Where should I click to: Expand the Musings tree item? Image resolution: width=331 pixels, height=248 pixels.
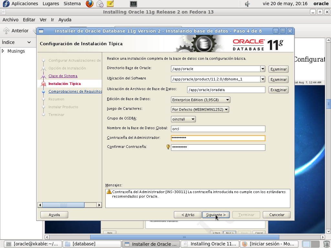[3, 51]
